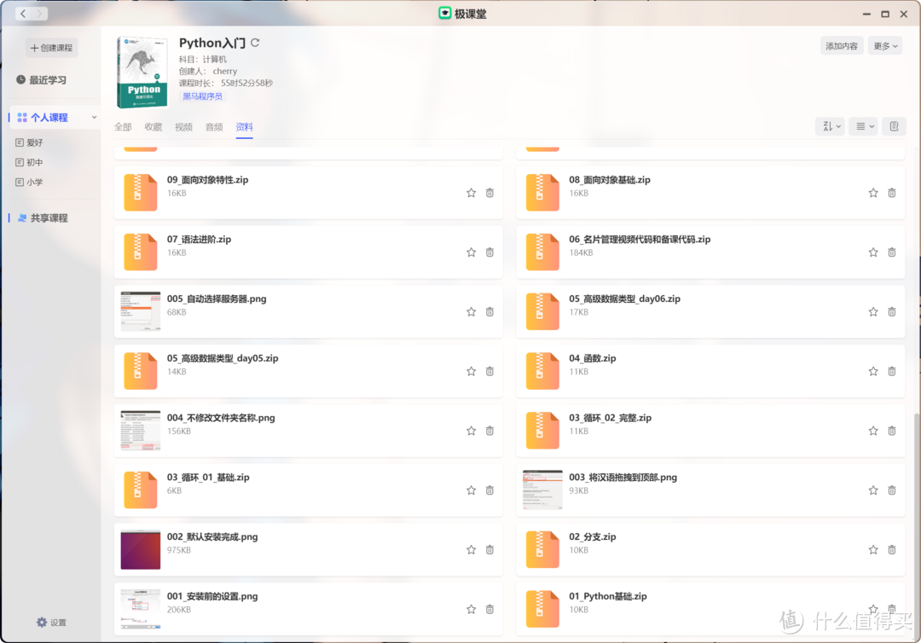Open the 小学 course category
The width and height of the screenshot is (921, 643).
(x=29, y=182)
